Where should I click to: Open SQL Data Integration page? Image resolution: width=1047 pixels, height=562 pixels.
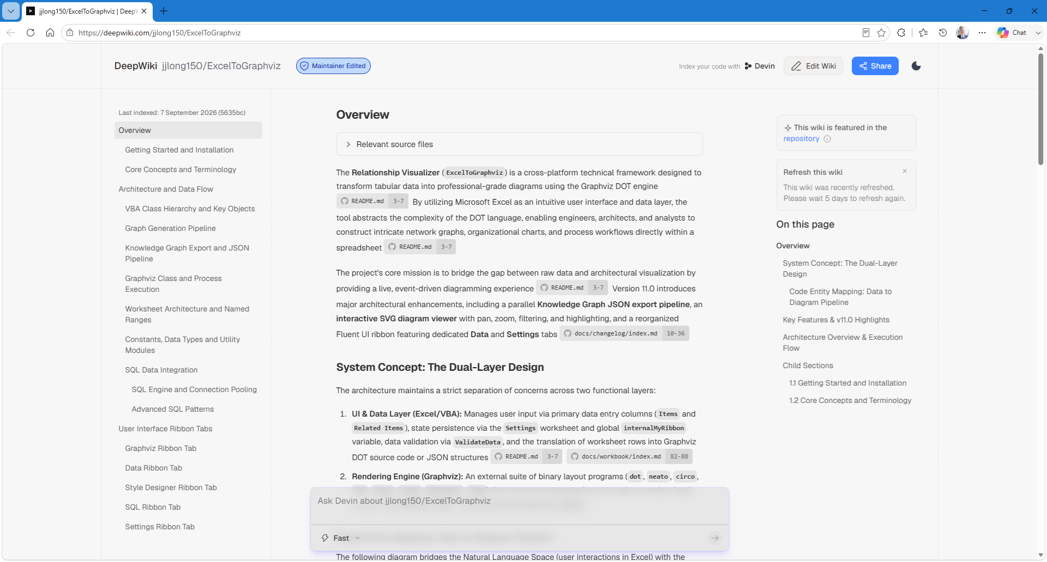point(161,370)
